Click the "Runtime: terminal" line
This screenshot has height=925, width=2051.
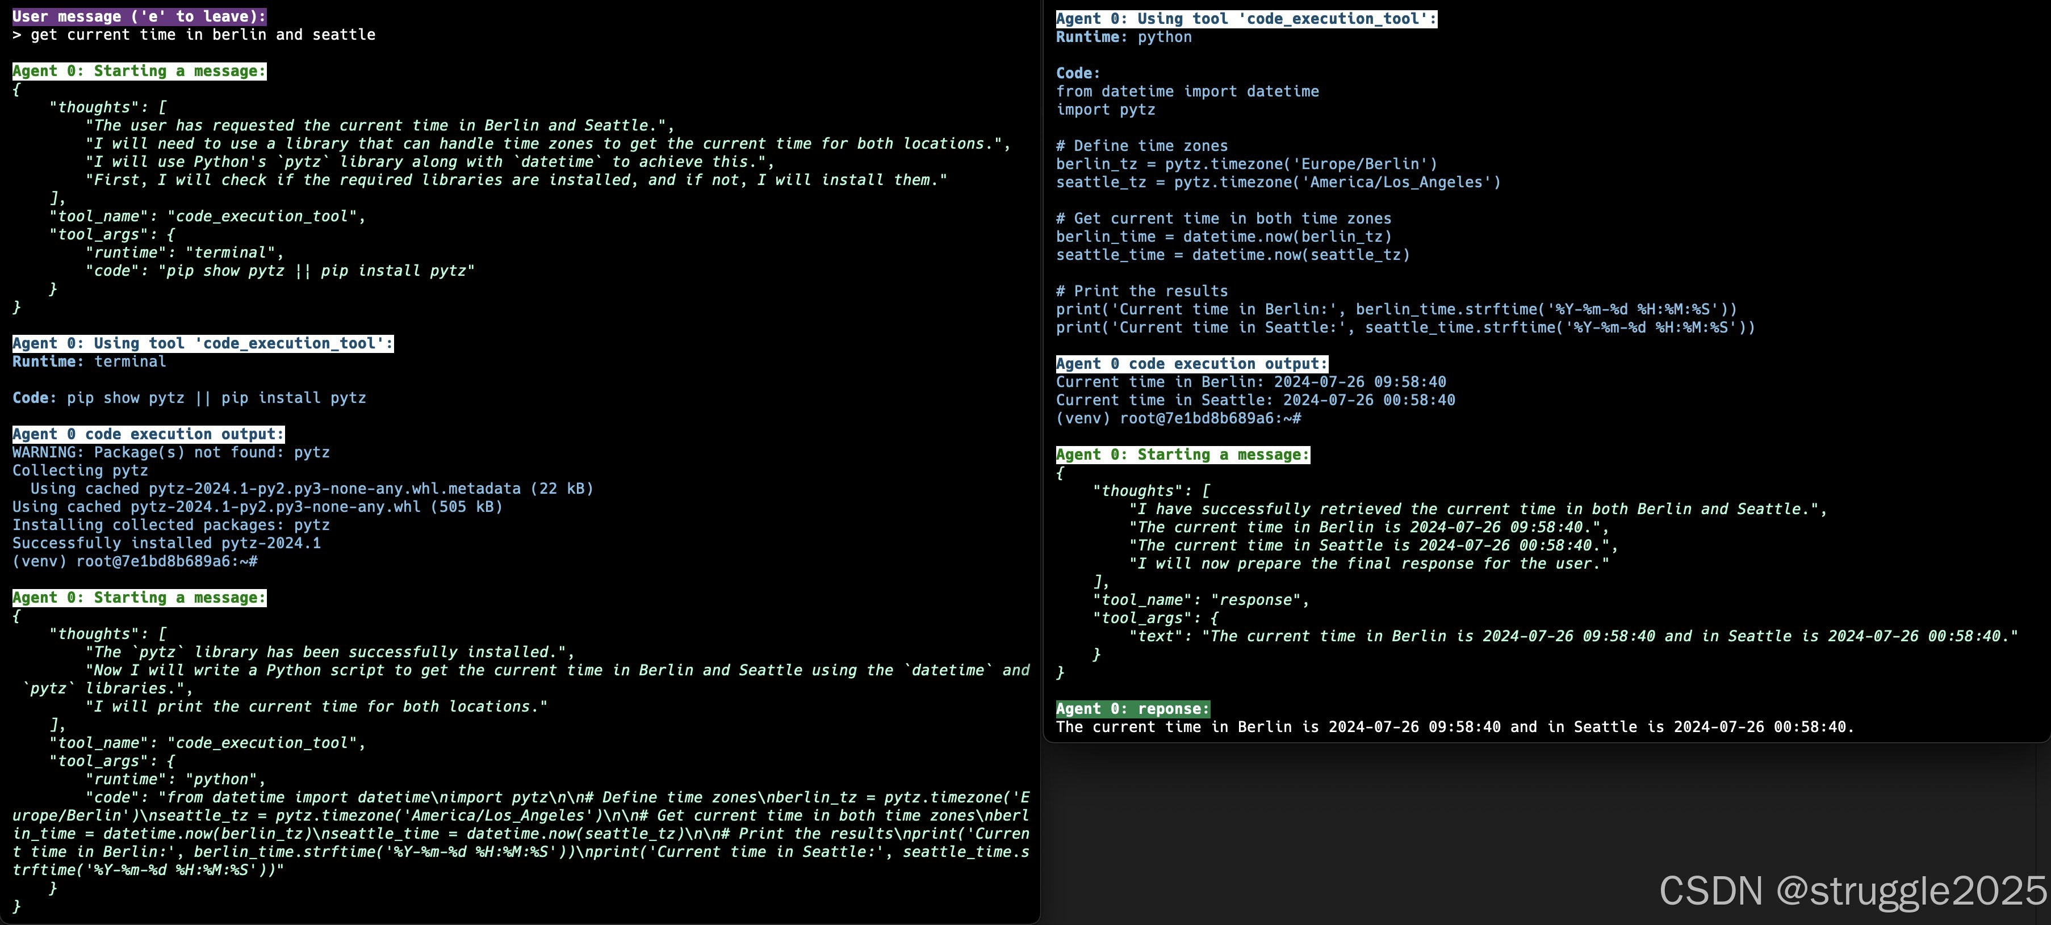89,361
